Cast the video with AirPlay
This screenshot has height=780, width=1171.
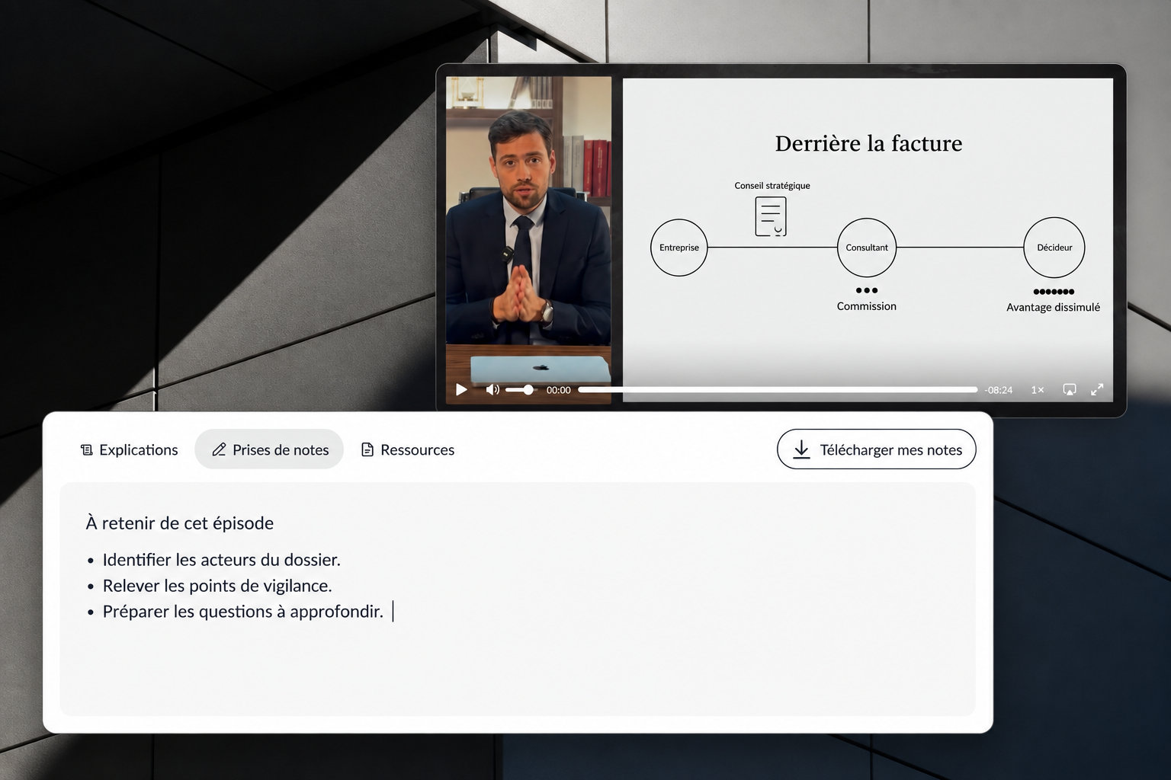coord(1070,389)
